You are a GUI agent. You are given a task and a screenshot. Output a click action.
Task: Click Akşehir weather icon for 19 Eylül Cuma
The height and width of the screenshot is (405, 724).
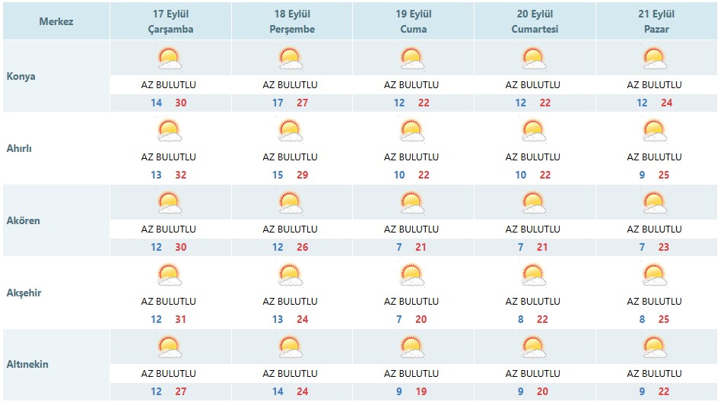click(412, 274)
